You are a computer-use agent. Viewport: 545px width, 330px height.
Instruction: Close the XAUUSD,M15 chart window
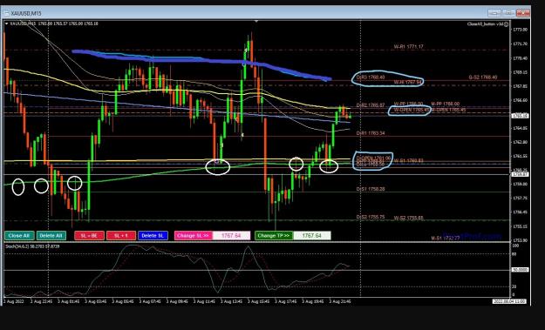(522, 13)
